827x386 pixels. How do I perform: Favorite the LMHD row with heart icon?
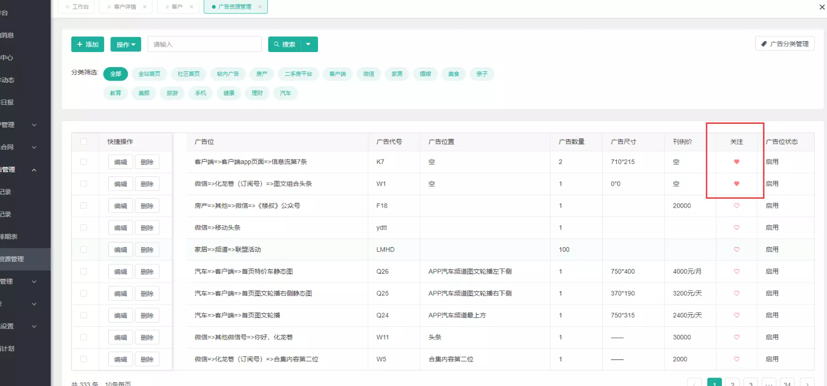[x=736, y=249]
